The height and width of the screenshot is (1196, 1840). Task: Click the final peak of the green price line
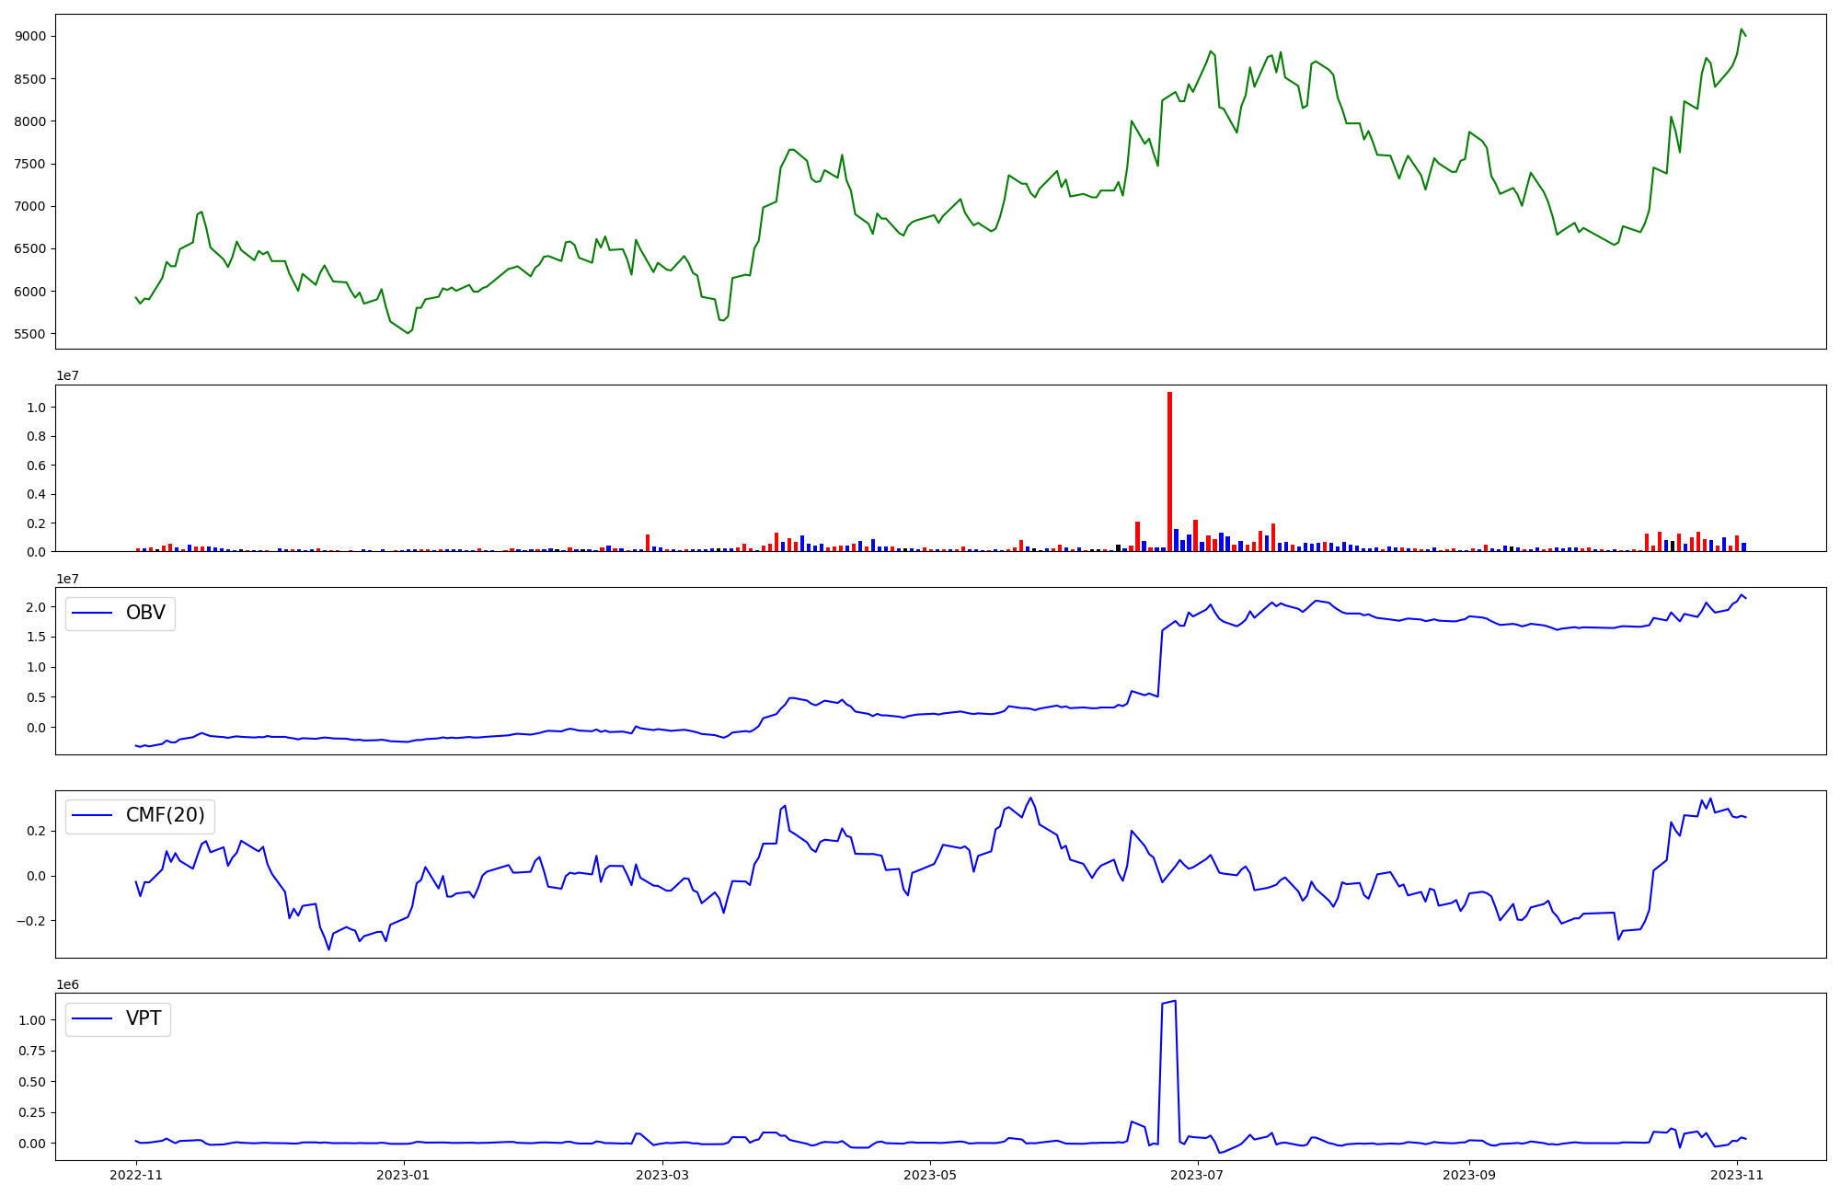coord(1741,29)
